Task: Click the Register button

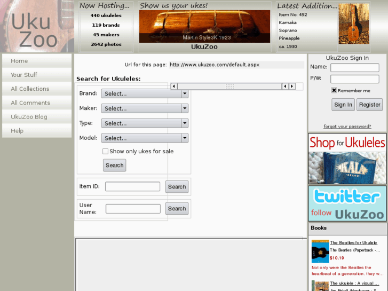Action: point(370,105)
